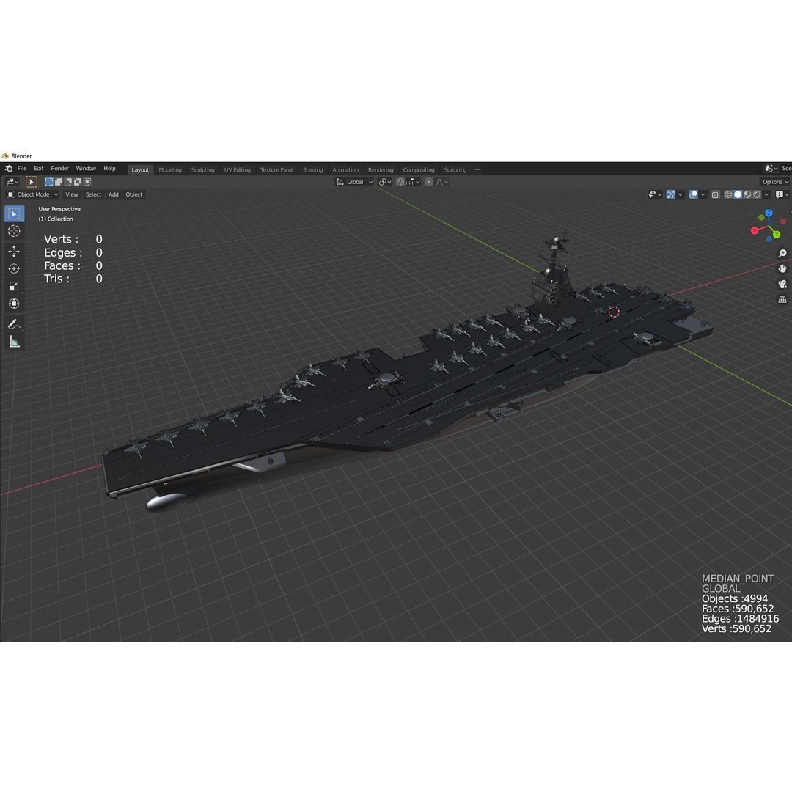
Task: Set selection mode to extend
Action: (x=59, y=182)
